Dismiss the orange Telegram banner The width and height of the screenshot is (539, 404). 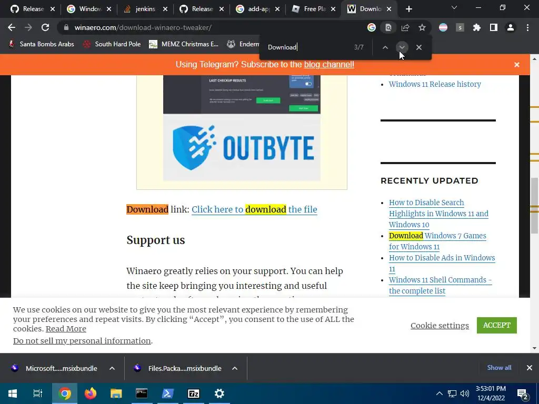click(x=517, y=65)
